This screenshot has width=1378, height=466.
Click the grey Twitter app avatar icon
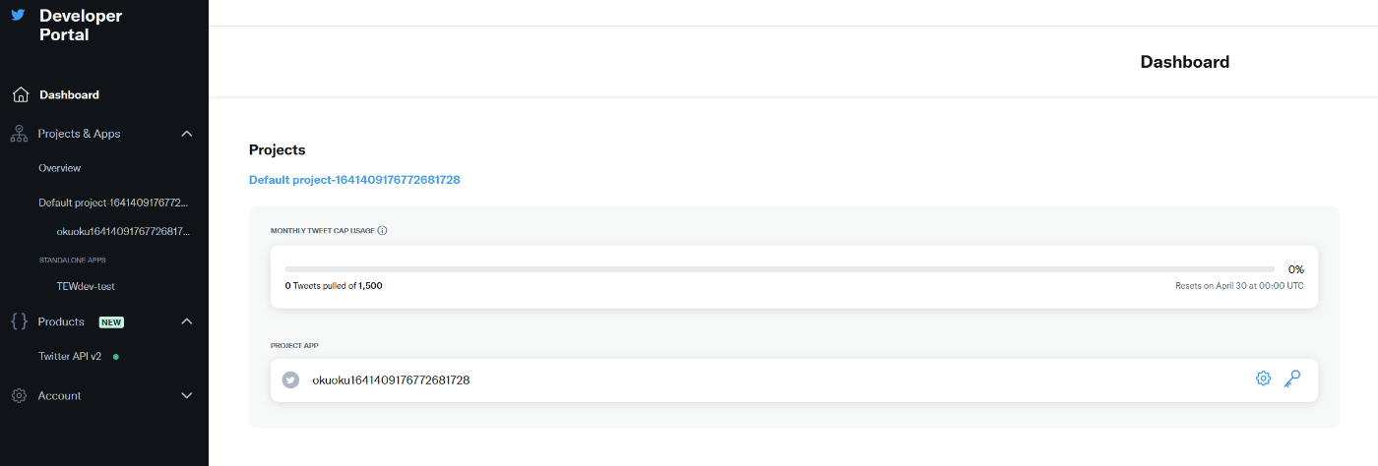pos(290,379)
